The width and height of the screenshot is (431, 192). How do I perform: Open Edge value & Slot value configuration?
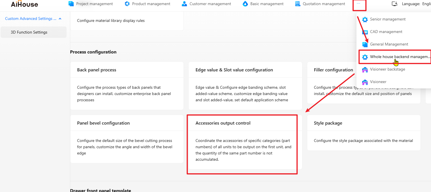coord(245,86)
